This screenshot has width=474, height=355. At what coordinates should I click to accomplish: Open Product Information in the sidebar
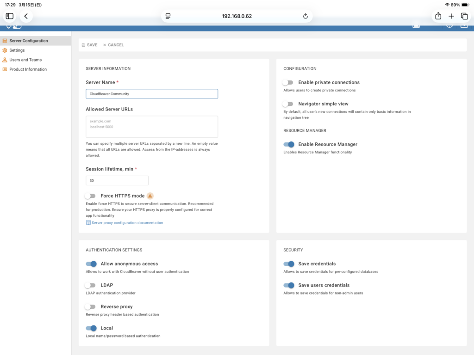[x=28, y=69]
